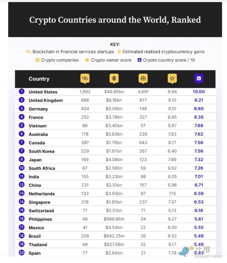The image size is (227, 263).
Task: Select the rank 1 badge for United States
Action: pyautogui.click(x=22, y=92)
